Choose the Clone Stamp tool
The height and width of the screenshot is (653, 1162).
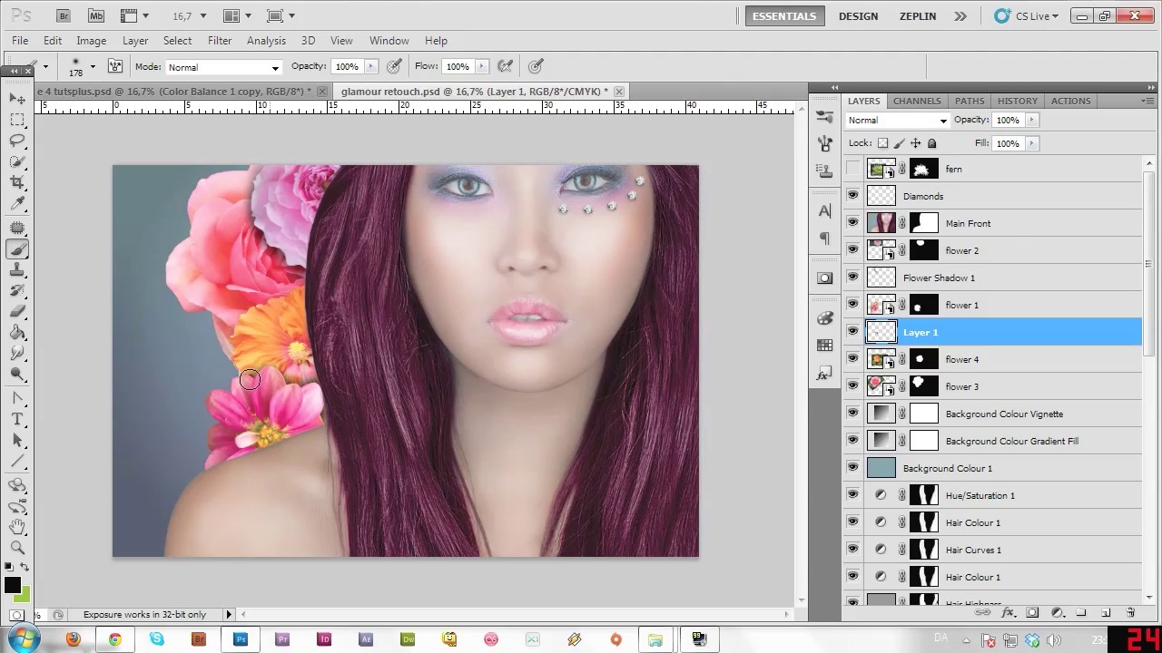17,270
